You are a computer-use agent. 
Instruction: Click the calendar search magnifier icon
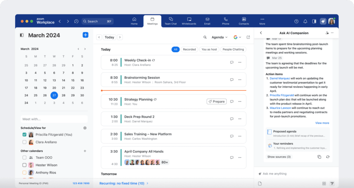pyautogui.click(x=205, y=37)
